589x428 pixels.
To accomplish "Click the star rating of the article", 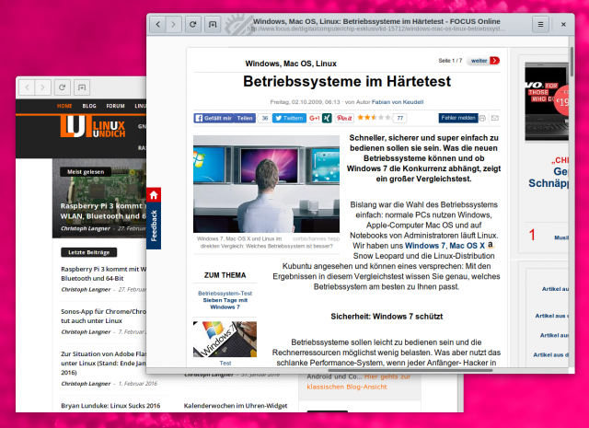I will (374, 118).
